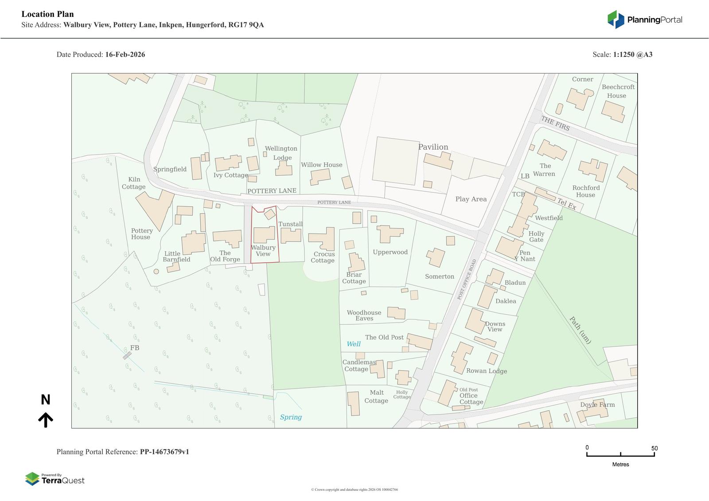
Task: Click the blue Well label
Action: [353, 344]
